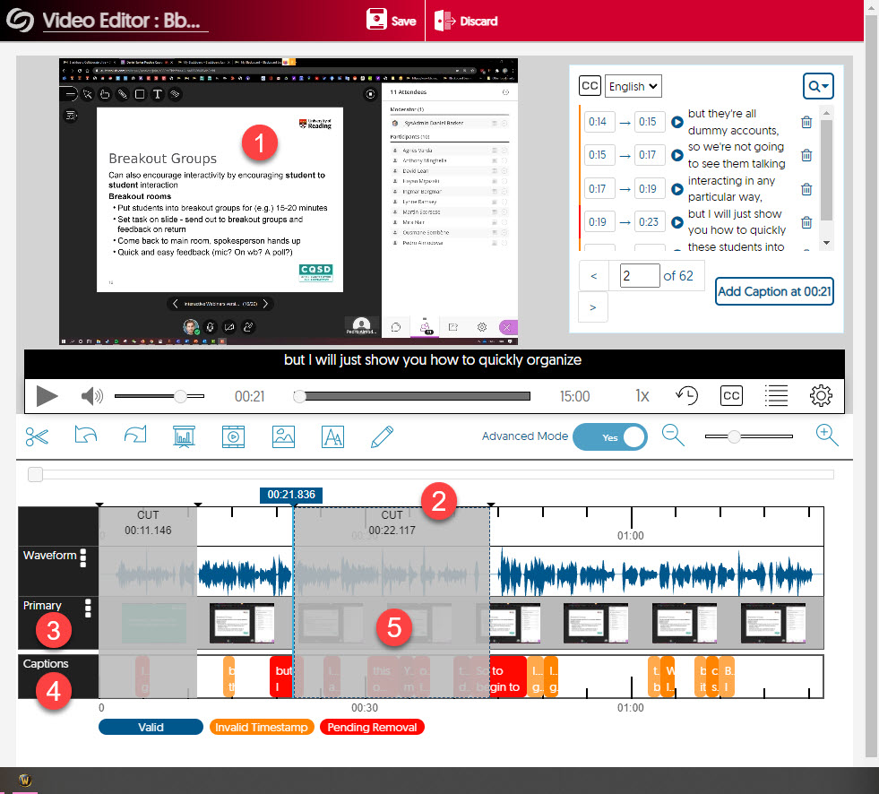Open the caption search dropdown
879x794 pixels.
click(818, 86)
